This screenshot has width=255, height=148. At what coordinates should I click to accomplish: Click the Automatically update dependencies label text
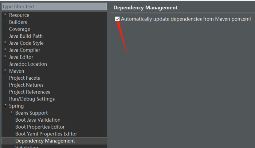(186, 19)
